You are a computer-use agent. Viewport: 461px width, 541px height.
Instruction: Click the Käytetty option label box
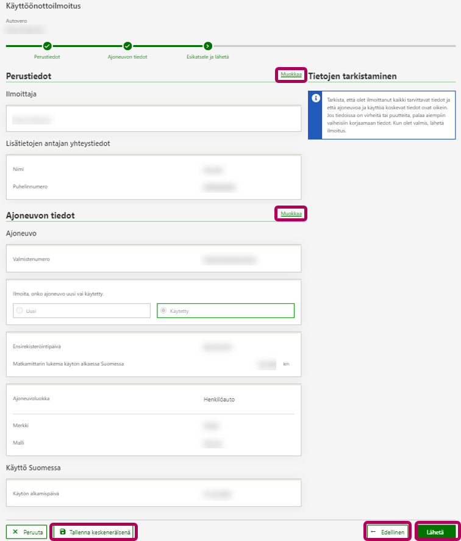click(x=226, y=310)
